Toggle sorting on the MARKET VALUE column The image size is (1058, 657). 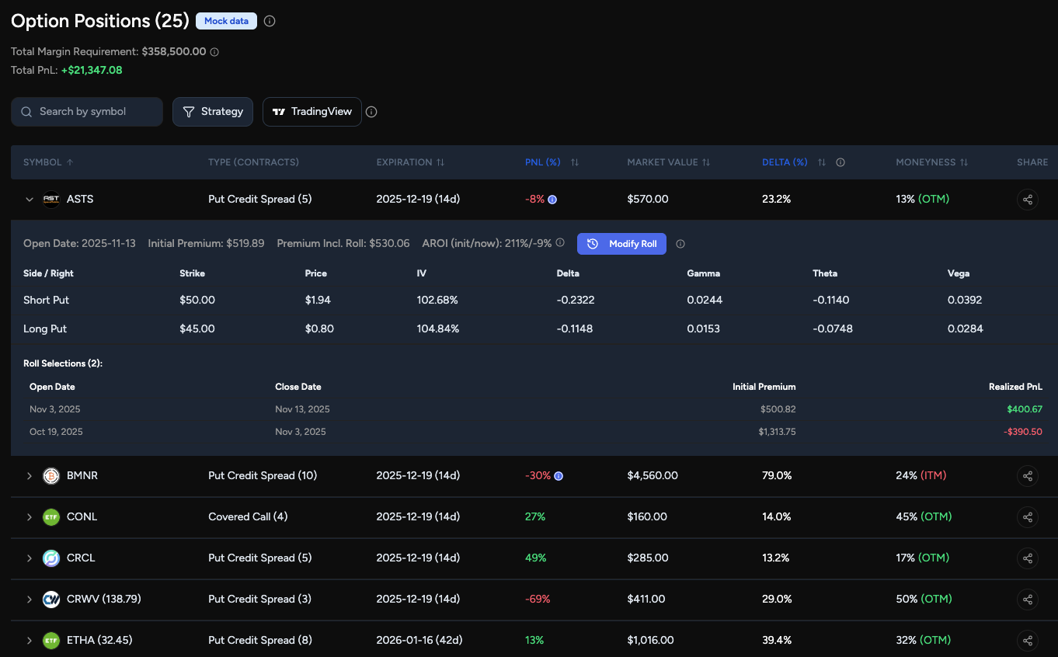coord(705,162)
